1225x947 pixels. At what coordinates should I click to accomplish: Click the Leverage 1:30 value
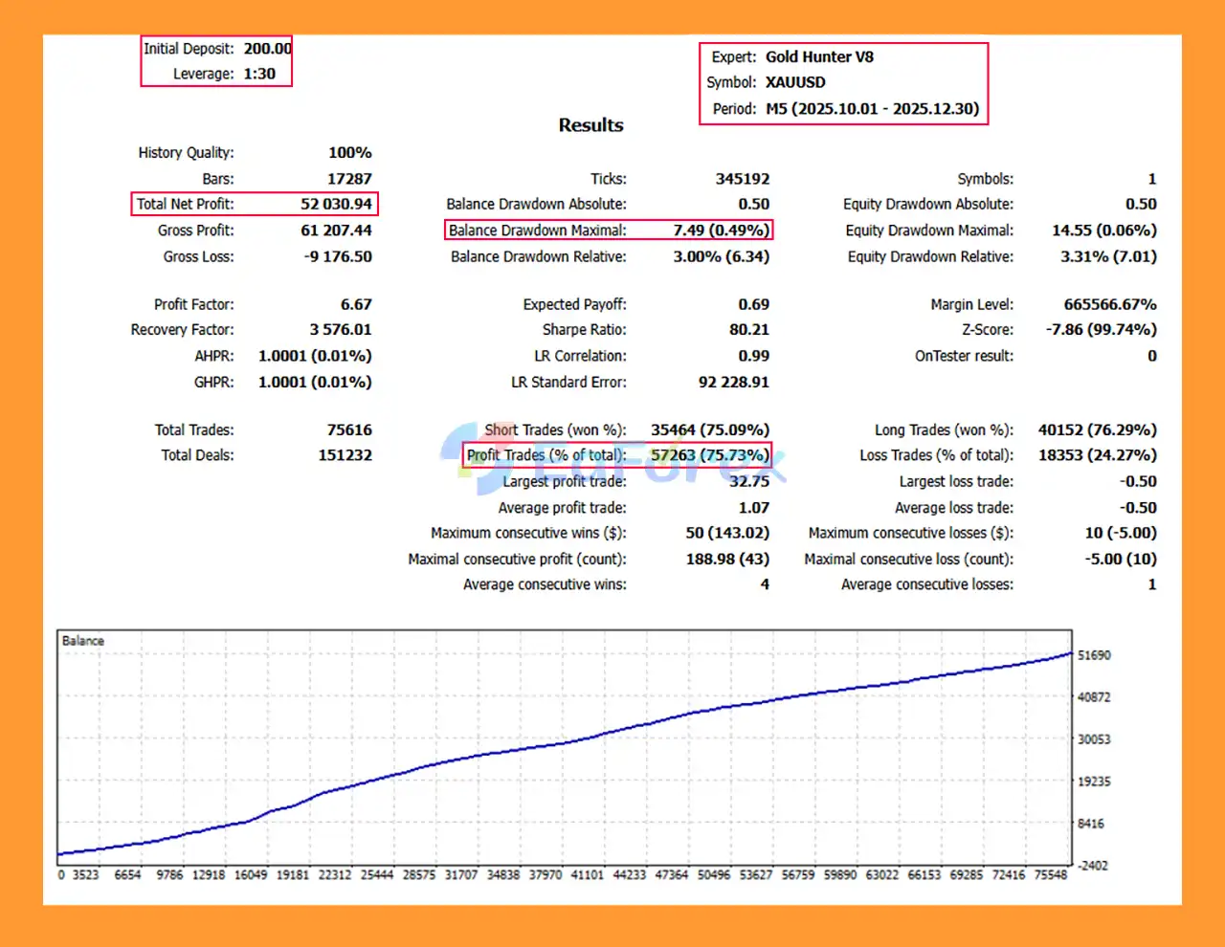(259, 74)
